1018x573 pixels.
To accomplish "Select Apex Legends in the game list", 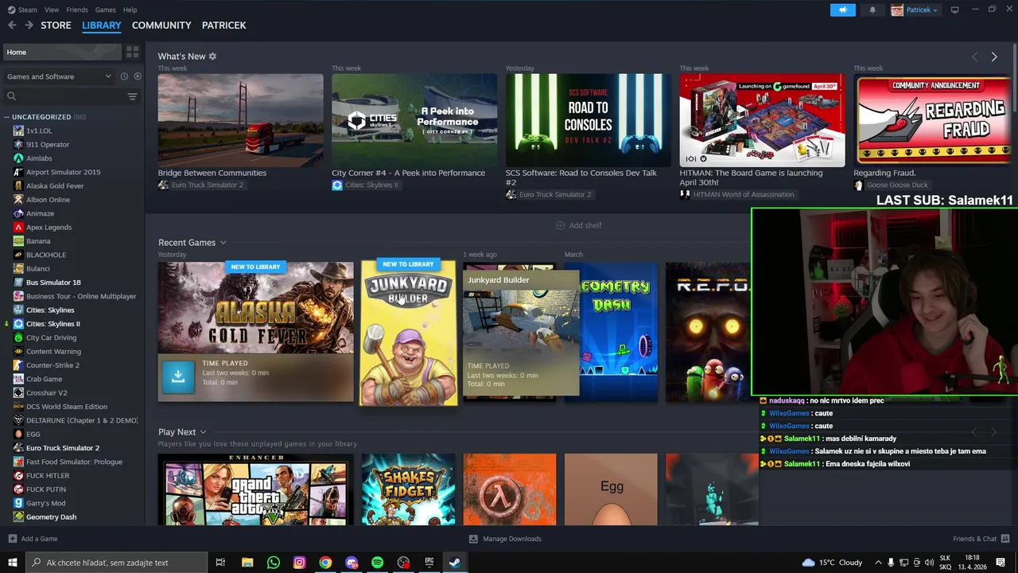I will click(49, 227).
